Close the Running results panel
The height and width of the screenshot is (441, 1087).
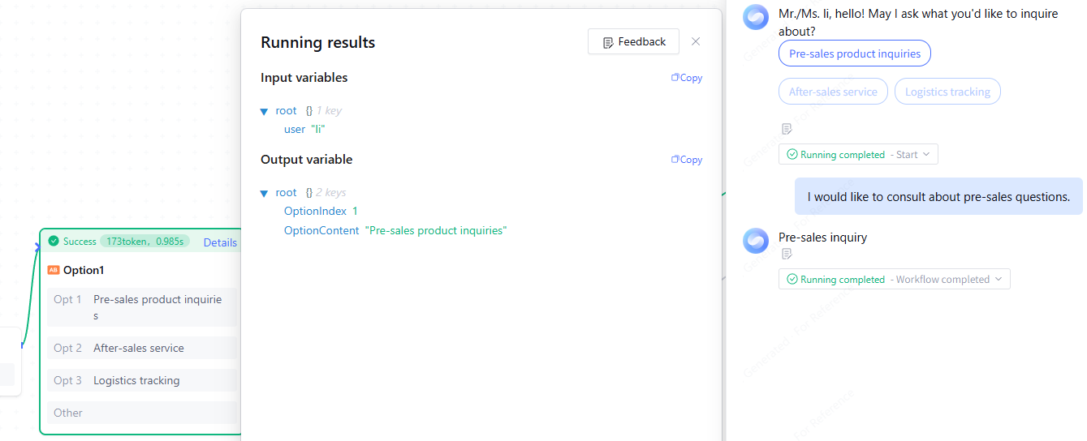[696, 41]
